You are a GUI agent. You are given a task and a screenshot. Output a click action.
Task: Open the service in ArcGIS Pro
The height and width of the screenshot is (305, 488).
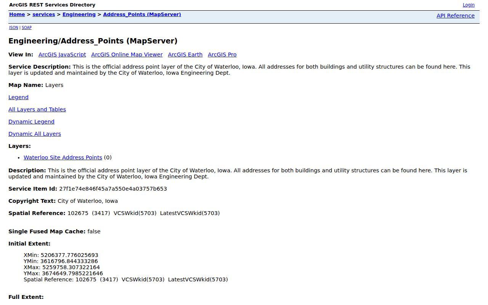[222, 55]
